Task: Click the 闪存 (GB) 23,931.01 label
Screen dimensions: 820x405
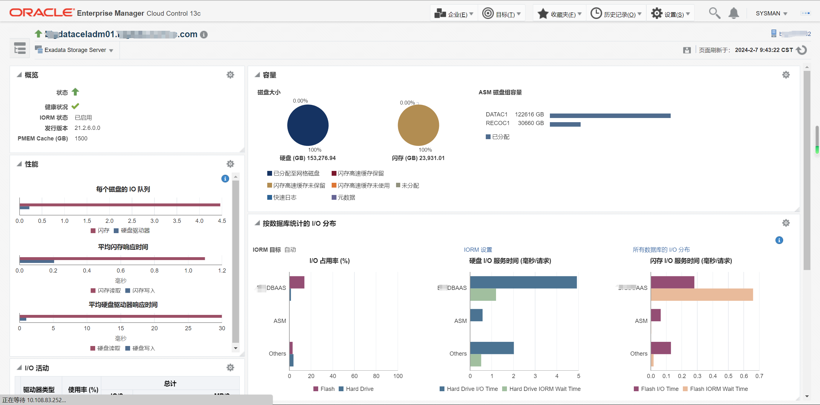Action: point(418,158)
